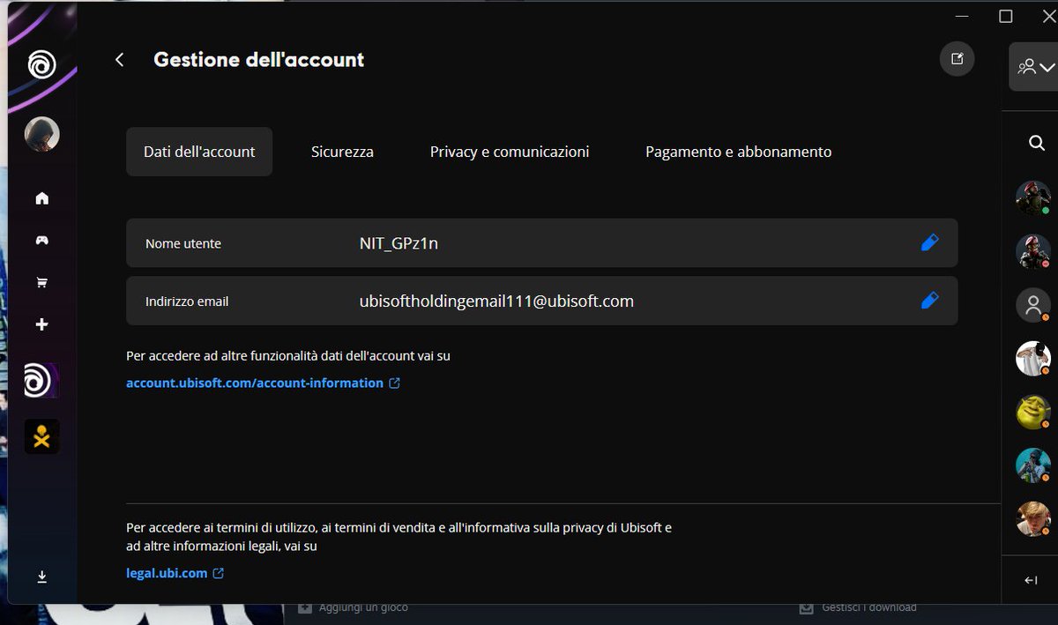
Task: Open the Games library controller icon
Action: tap(41, 241)
